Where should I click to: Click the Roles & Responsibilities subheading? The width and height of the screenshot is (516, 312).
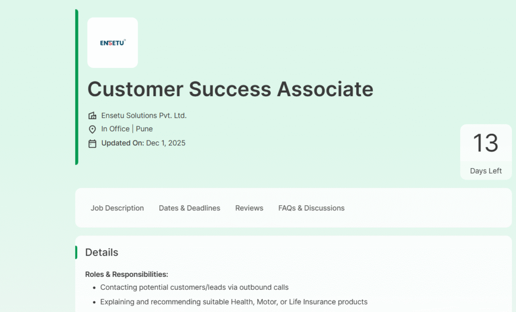click(x=126, y=274)
